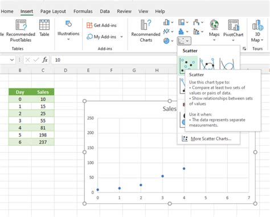Select the cell containing 81
Screen dimensions: 270x217
pos(43,128)
